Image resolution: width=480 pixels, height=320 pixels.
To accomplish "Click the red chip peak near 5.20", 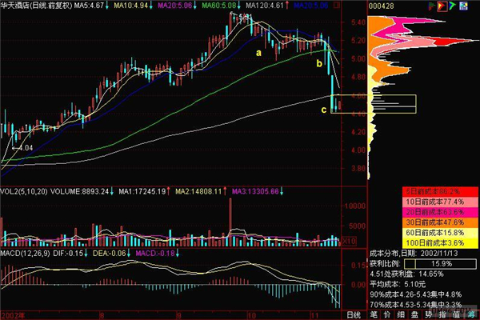I will [450, 41].
